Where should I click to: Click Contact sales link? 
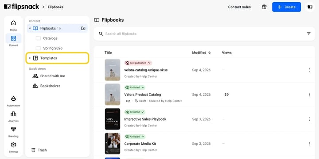(x=239, y=7)
